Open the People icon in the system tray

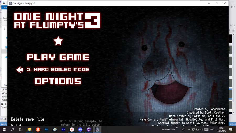point(183,130)
